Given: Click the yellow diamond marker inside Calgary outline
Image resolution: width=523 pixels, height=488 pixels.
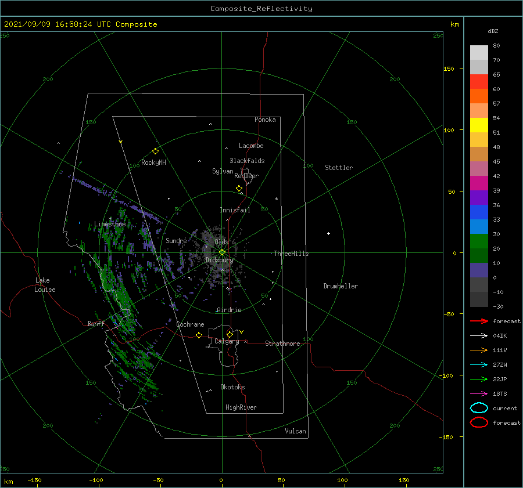Looking at the screenshot, I should [x=230, y=334].
